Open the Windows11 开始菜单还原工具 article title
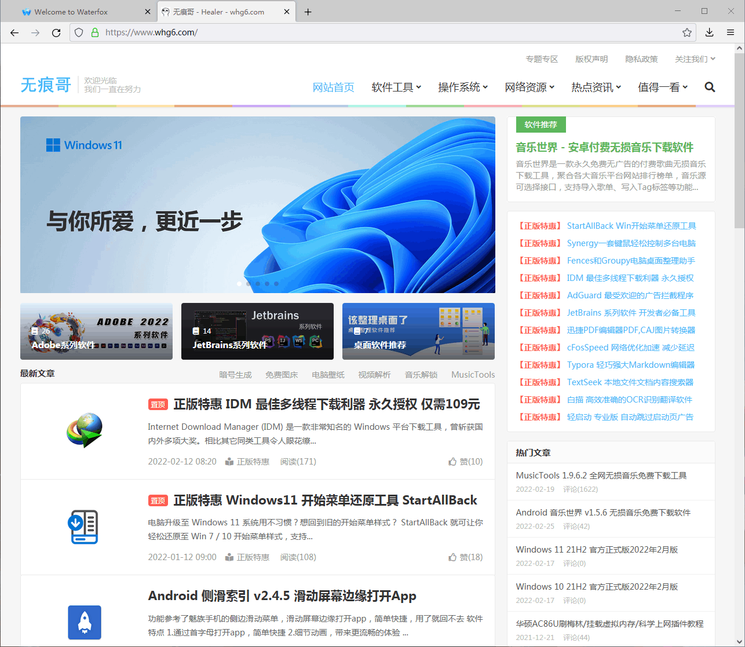Screen dimensions: 745x647 [325, 500]
